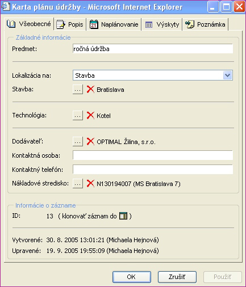The width and height of the screenshot is (246, 287).
Task: Click the OPTIMAL Žilina, s.r.o. text
Action: [x=126, y=142]
